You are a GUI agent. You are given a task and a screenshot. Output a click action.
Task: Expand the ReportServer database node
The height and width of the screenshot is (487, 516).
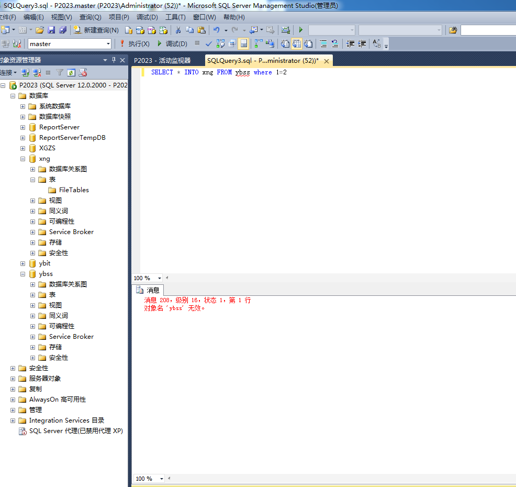[x=23, y=127]
